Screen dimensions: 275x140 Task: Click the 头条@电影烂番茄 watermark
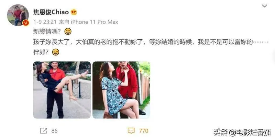coord(242,132)
